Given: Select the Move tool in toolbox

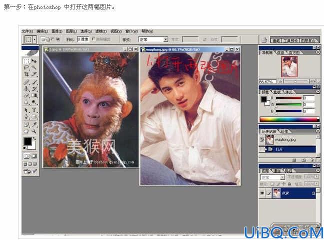Looking at the screenshot, I should click(x=33, y=61).
